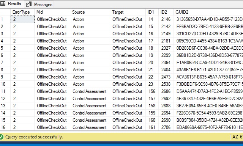Click the Messages tab icon

(x=29, y=4)
